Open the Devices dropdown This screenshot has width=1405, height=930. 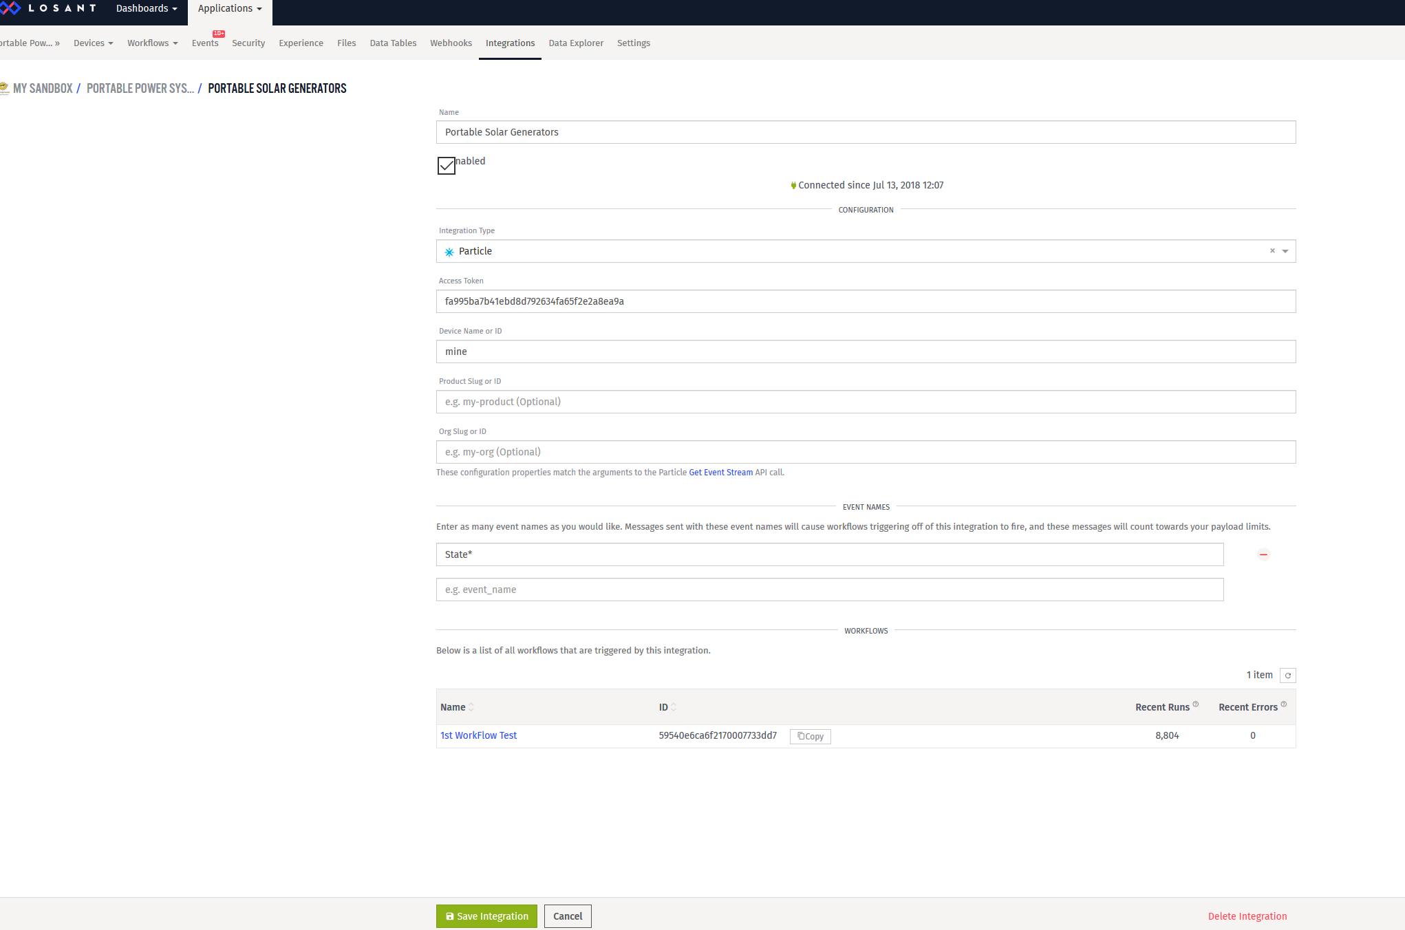(93, 43)
